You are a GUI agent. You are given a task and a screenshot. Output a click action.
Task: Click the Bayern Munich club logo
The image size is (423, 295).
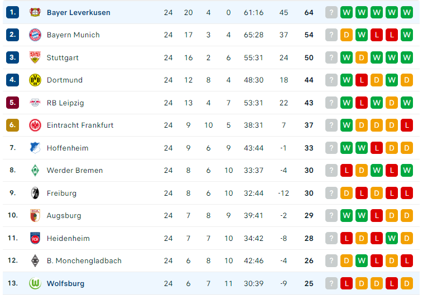(x=35, y=35)
